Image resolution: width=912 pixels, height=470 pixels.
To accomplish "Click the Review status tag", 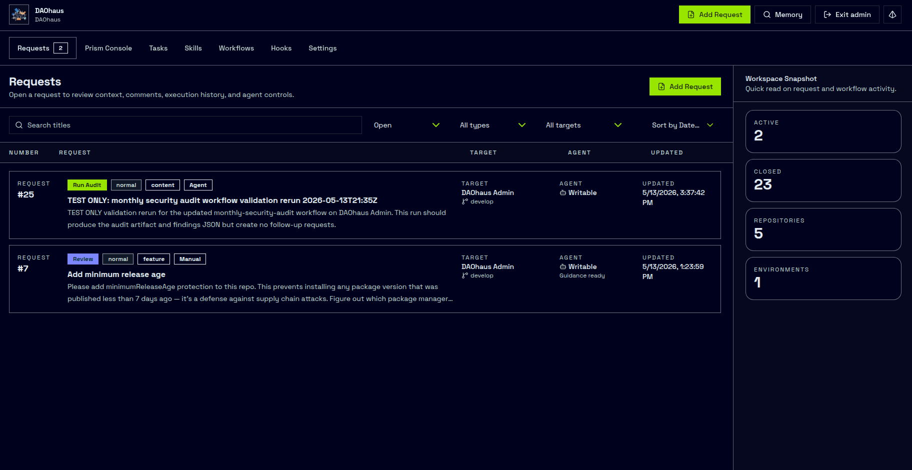I will pyautogui.click(x=83, y=259).
